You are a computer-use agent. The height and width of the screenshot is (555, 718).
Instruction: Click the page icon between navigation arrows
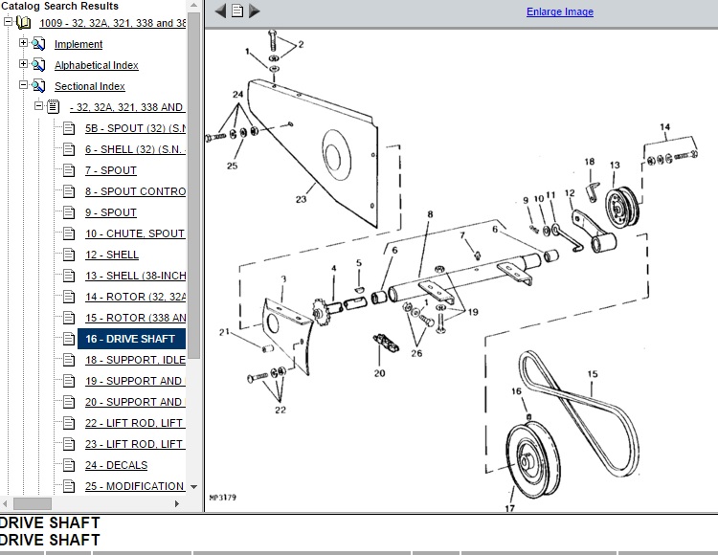[237, 11]
